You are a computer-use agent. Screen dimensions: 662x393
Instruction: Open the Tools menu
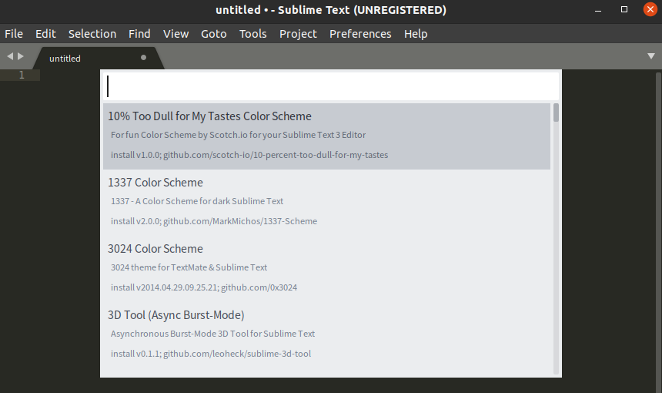(252, 34)
